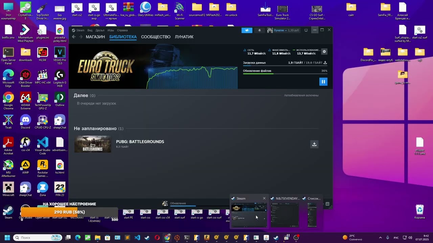Click Windows Start button
The width and height of the screenshot is (433, 243).
click(x=7, y=238)
